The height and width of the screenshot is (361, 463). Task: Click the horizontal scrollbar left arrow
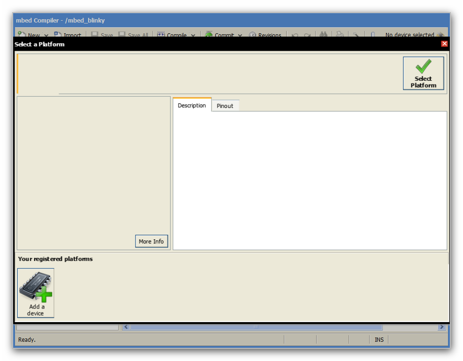126,327
